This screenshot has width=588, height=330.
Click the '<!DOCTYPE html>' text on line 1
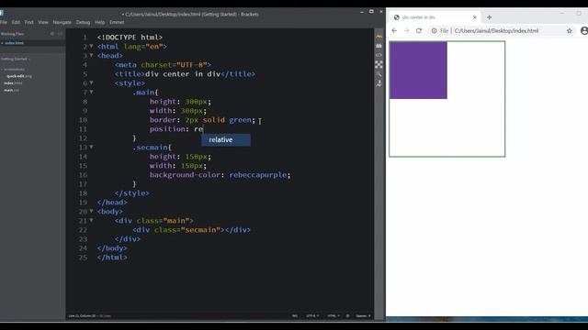pyautogui.click(x=130, y=37)
